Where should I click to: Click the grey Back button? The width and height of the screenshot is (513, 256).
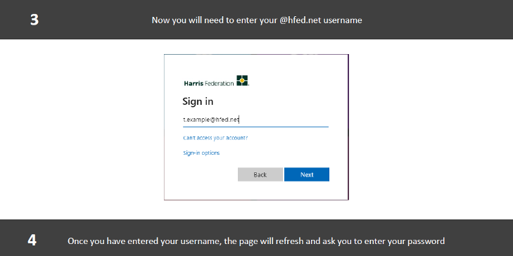[260, 174]
